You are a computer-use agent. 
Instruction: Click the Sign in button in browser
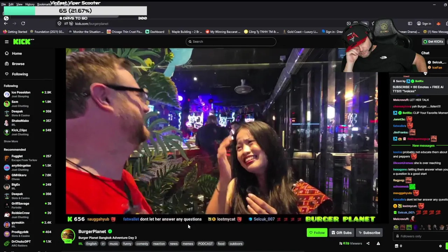[424, 23]
